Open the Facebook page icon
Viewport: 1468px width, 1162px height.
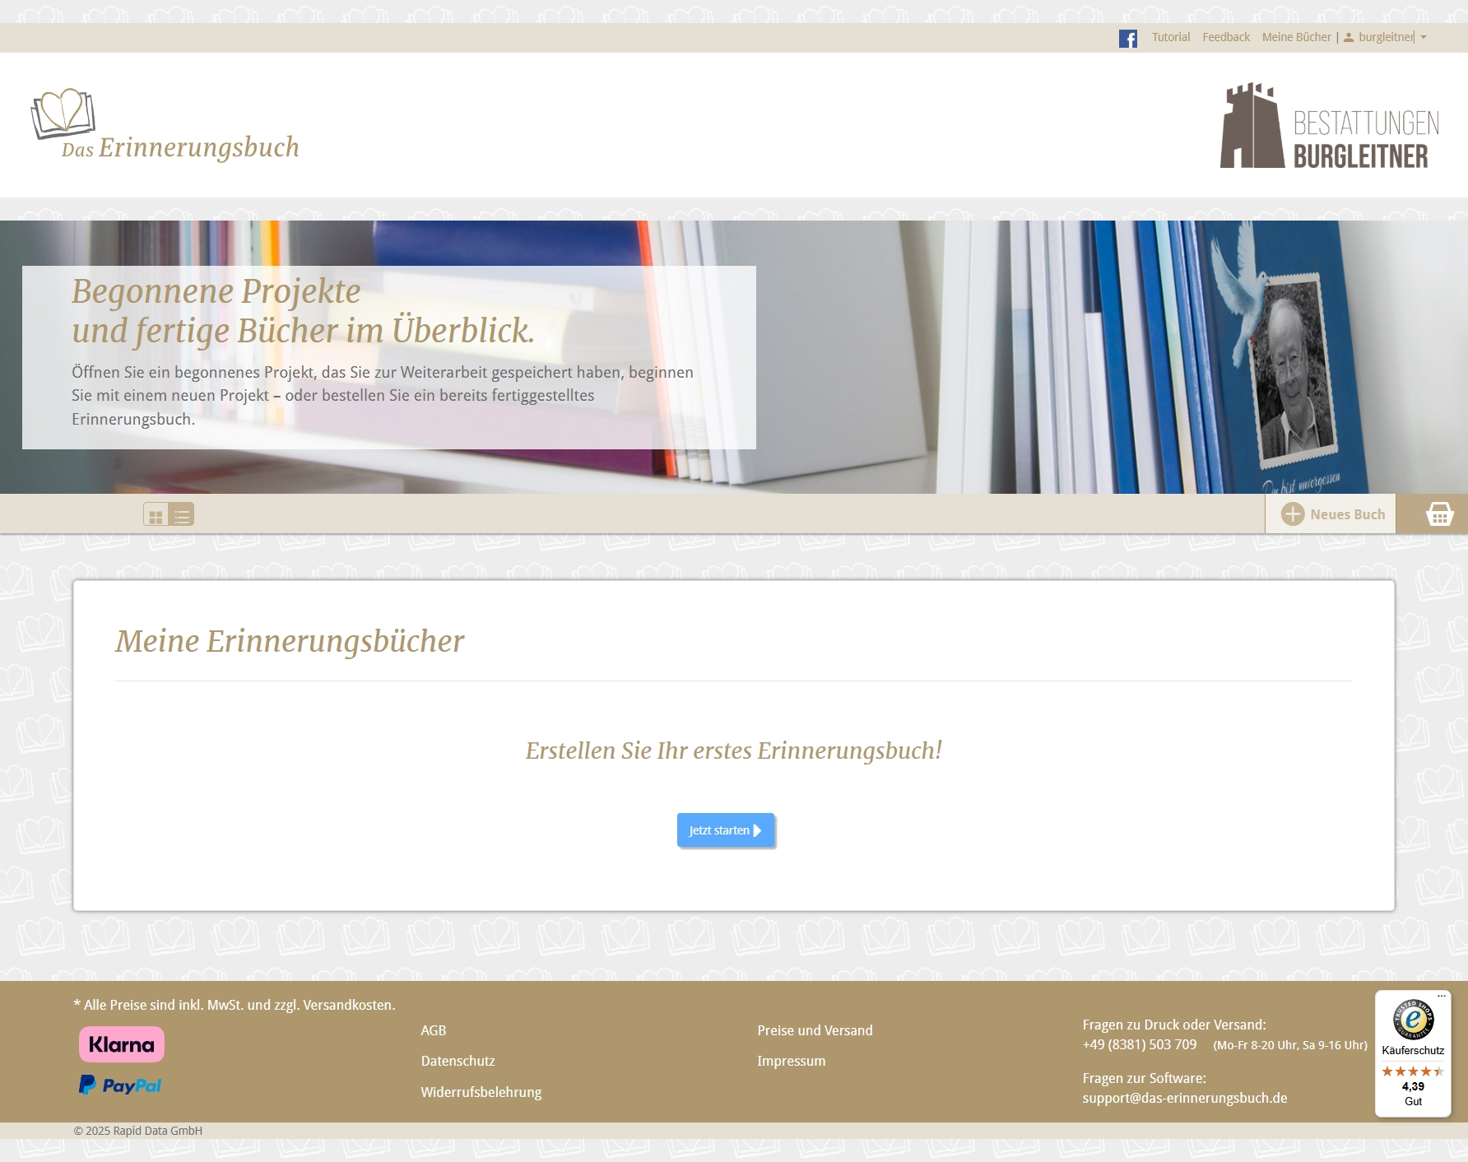click(x=1127, y=38)
